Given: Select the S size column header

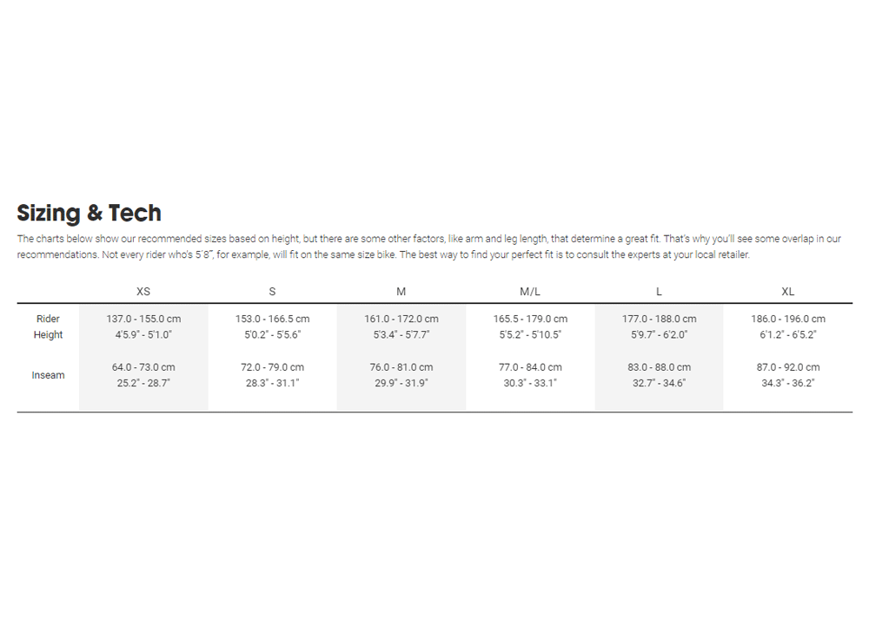Looking at the screenshot, I should tap(272, 292).
